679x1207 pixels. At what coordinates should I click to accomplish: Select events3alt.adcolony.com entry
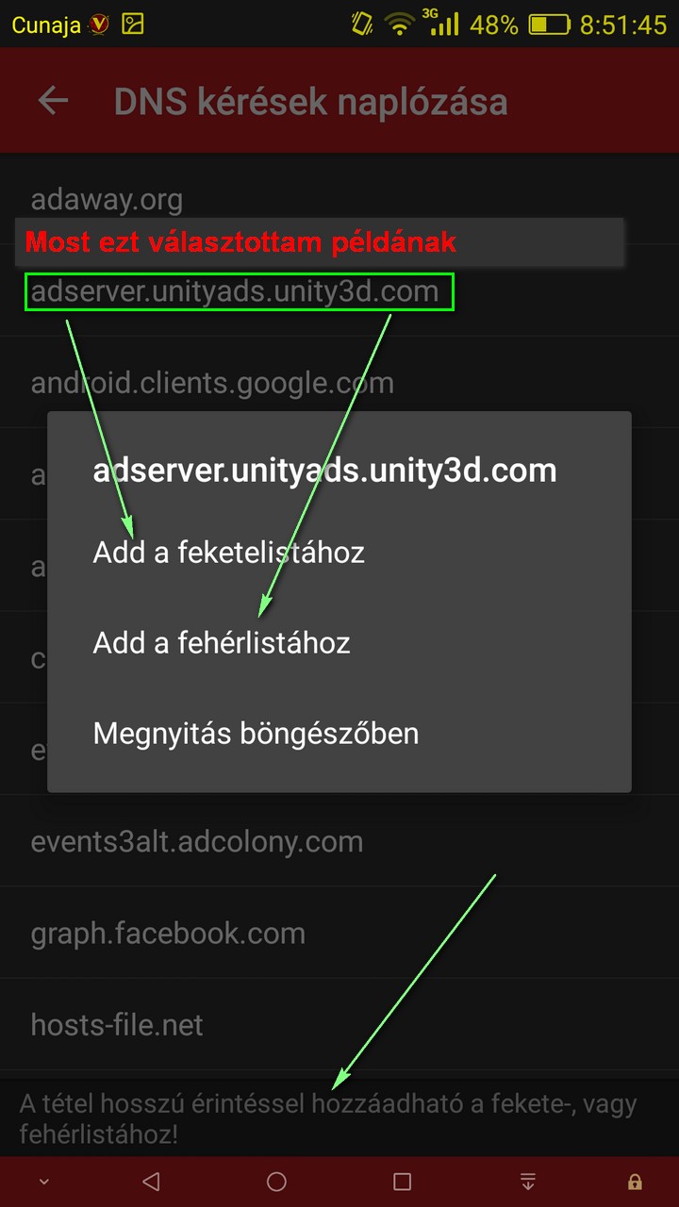click(339, 841)
